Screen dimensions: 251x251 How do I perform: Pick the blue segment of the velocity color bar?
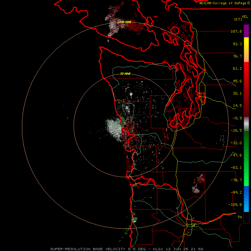click(246, 199)
